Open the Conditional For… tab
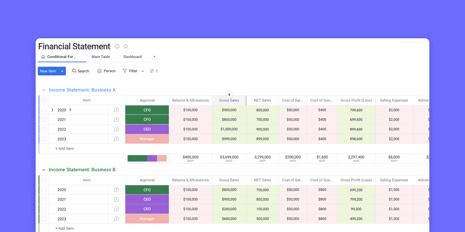The height and width of the screenshot is (232, 465). [x=62, y=57]
